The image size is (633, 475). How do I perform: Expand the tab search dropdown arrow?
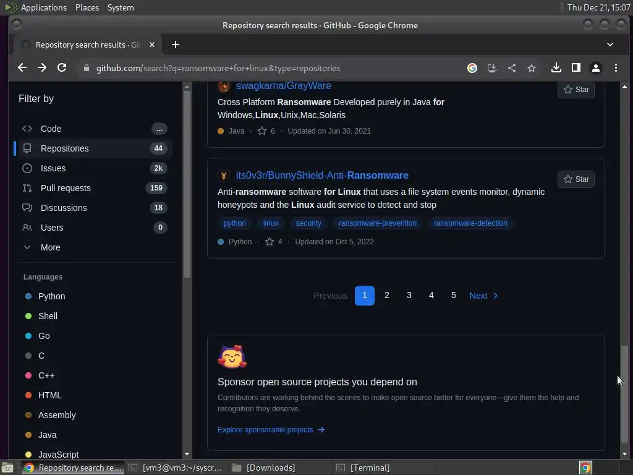point(610,45)
